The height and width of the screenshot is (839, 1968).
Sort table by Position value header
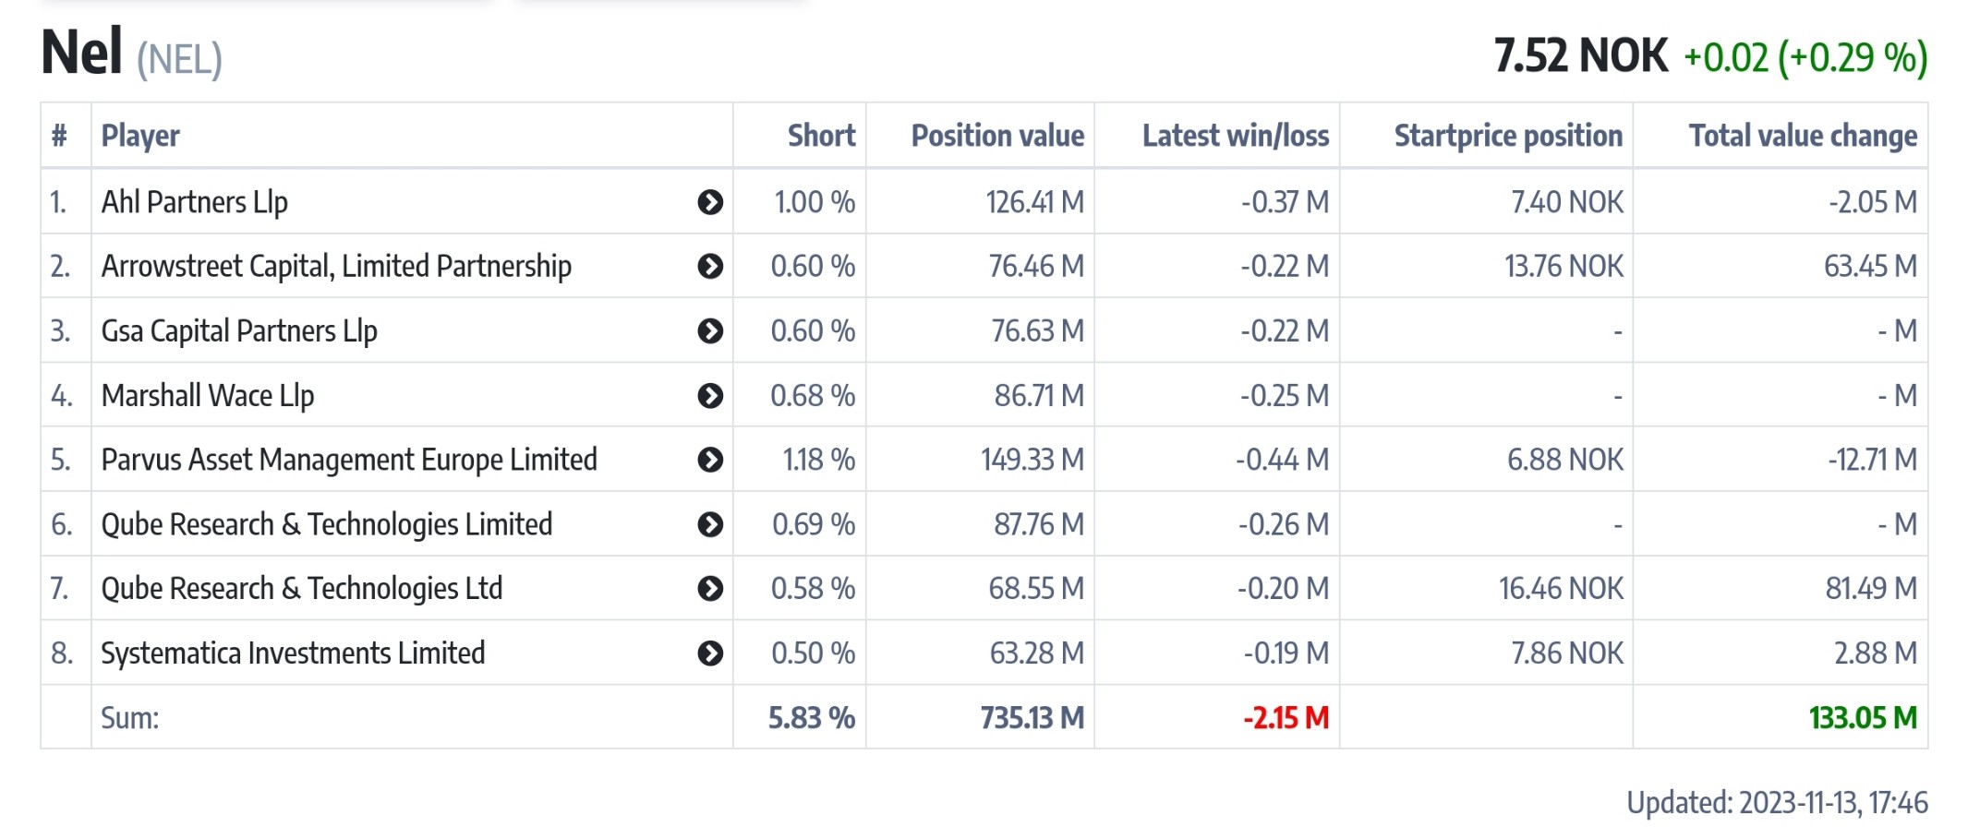(996, 136)
